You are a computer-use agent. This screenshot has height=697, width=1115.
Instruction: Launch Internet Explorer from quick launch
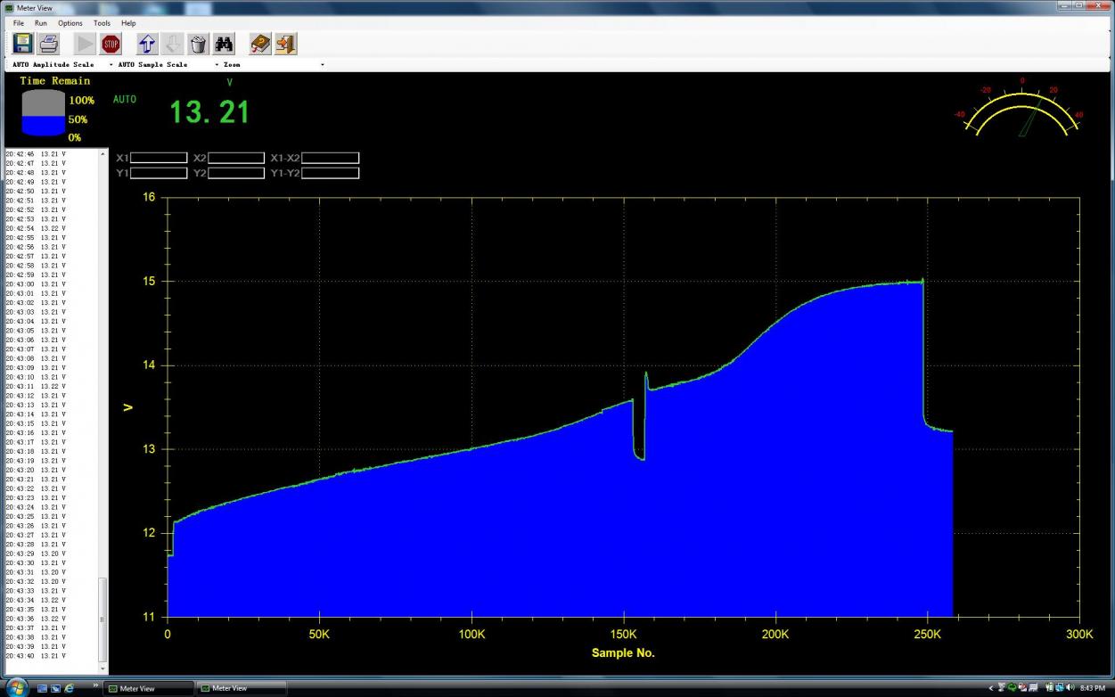click(x=70, y=688)
